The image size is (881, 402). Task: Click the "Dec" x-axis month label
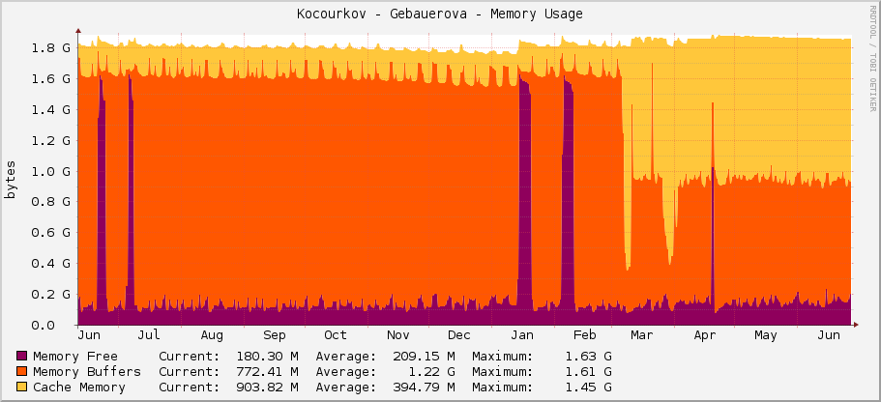click(458, 335)
